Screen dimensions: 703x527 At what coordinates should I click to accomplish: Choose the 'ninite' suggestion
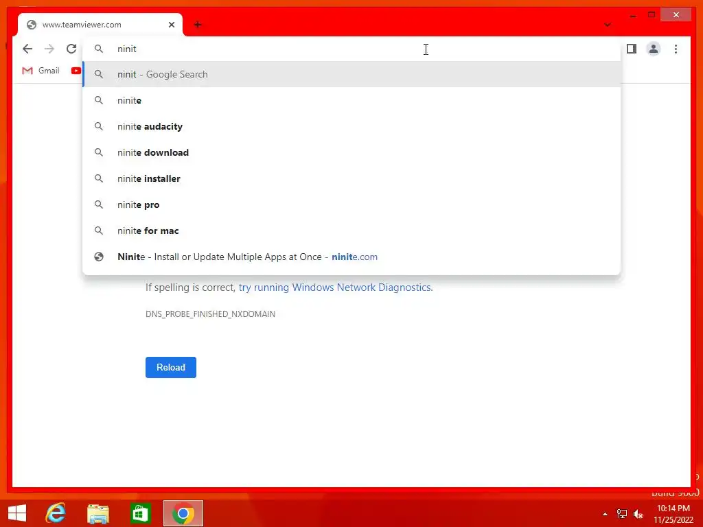point(352,100)
